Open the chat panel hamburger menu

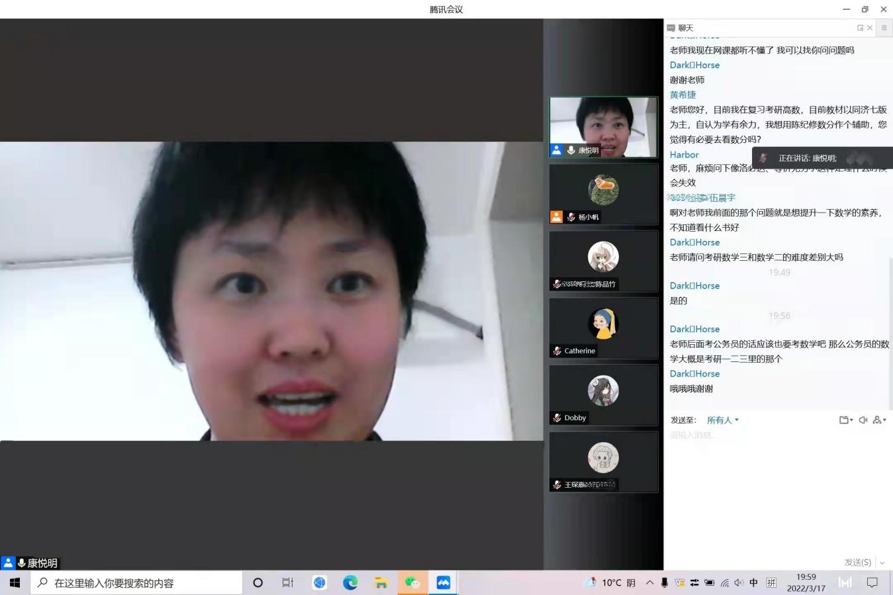click(x=884, y=28)
